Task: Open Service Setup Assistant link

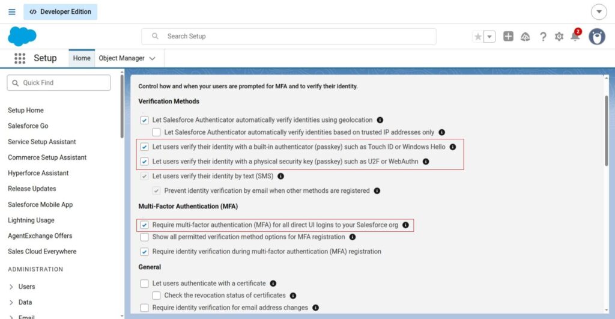Action: (x=42, y=142)
